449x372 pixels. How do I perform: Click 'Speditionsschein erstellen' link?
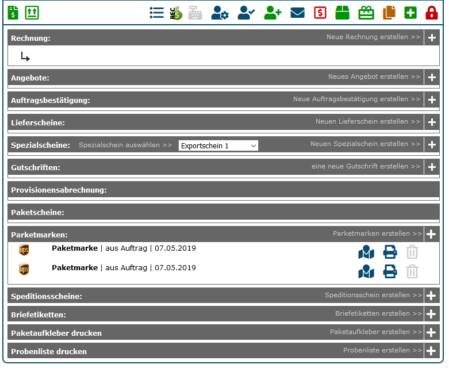pos(373,296)
